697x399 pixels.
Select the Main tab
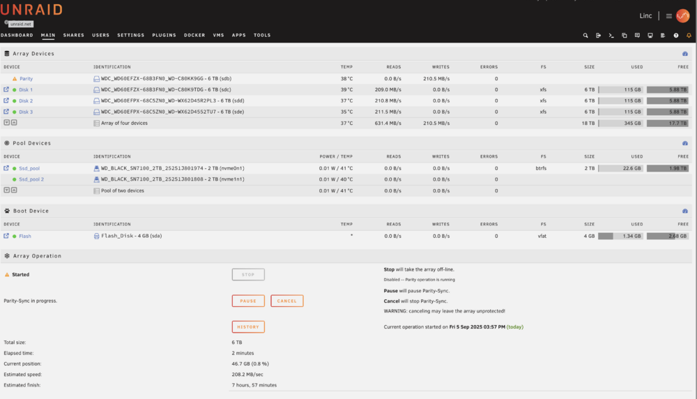[48, 35]
